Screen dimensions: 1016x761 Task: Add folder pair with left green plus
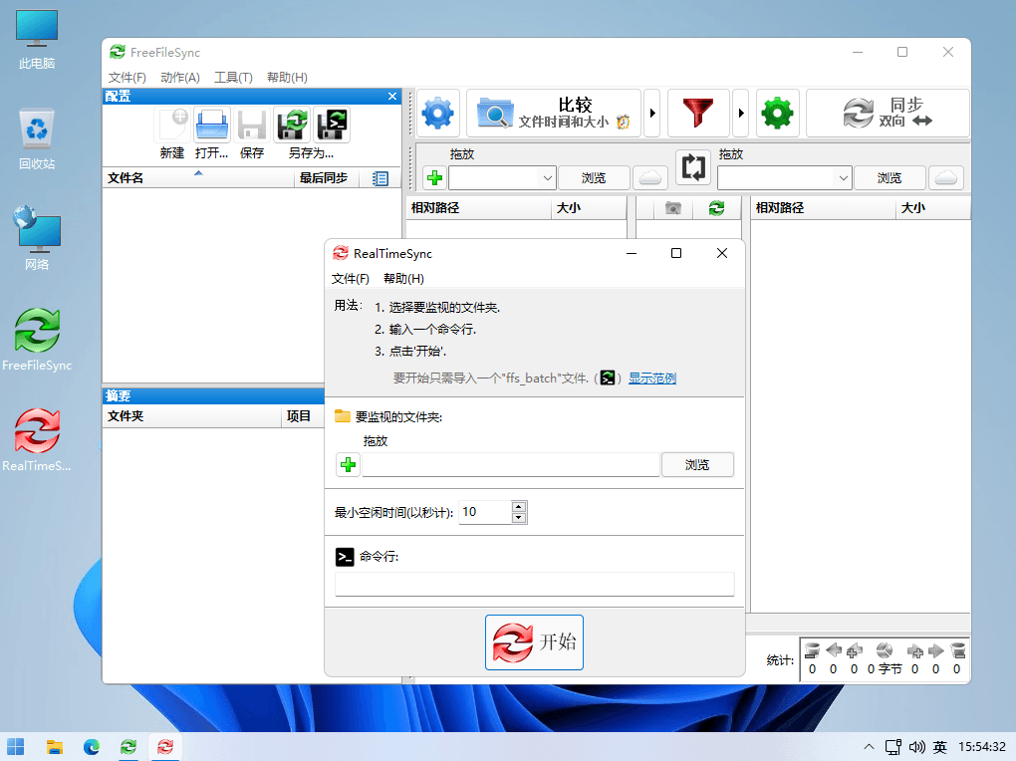434,177
